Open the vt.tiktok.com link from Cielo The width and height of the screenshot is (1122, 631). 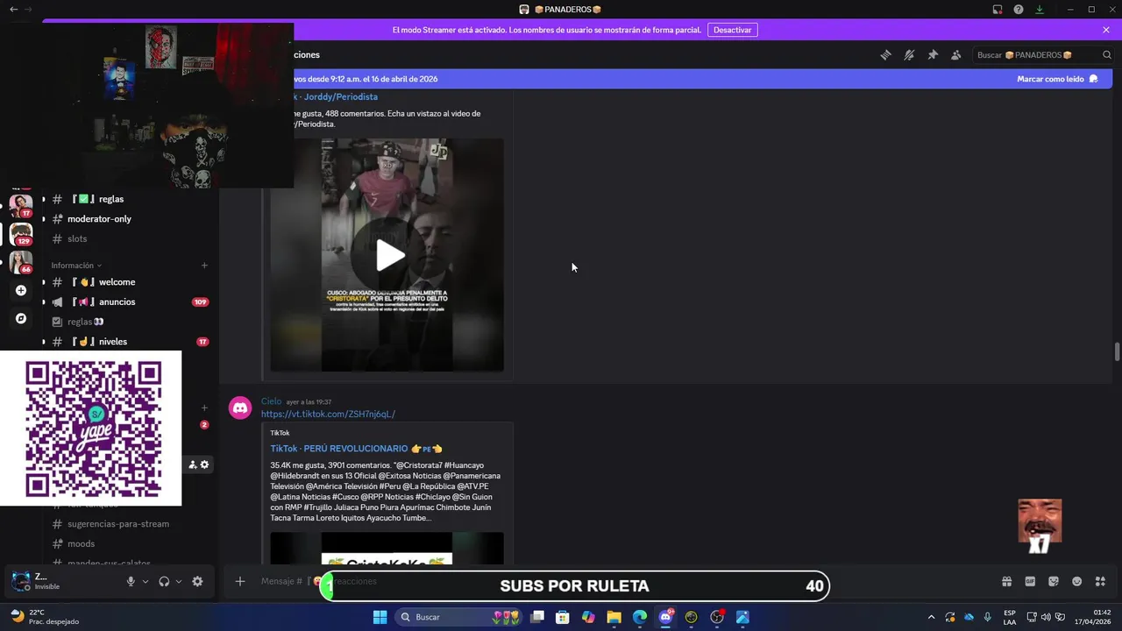328,414
